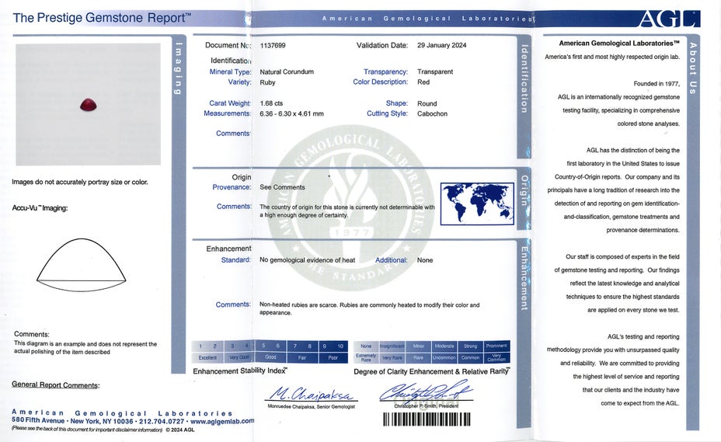
Task: Select the 'Poor' stability index cell
Action: coord(333,357)
